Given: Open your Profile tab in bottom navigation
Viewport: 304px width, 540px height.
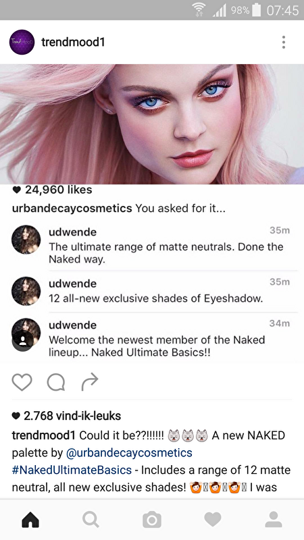Looking at the screenshot, I should (x=274, y=520).
